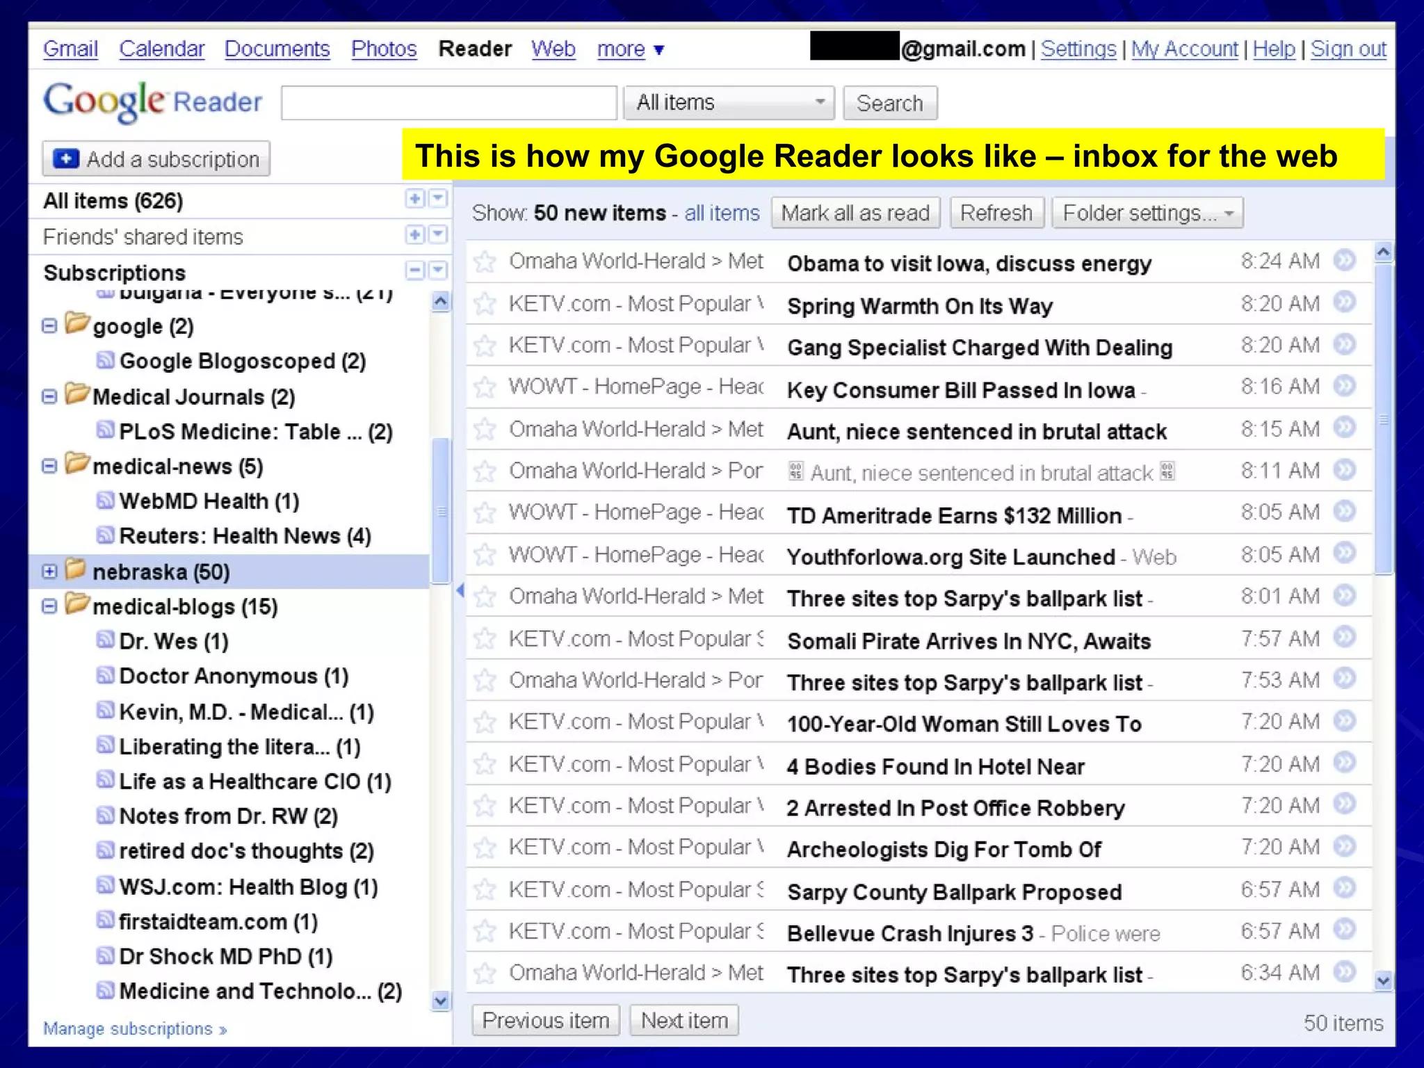Star the Bellevue Crash Injures 3 item
This screenshot has height=1068, width=1424.
(485, 931)
